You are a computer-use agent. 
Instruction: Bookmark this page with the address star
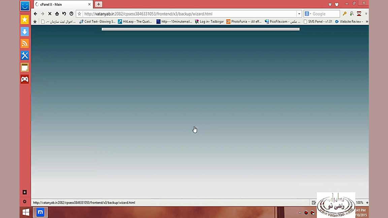[x=79, y=14]
